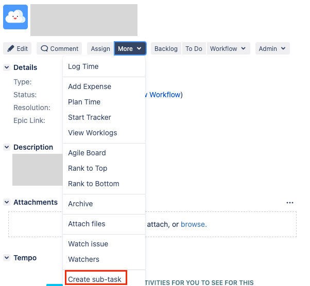Select Plan Time option

click(x=104, y=102)
